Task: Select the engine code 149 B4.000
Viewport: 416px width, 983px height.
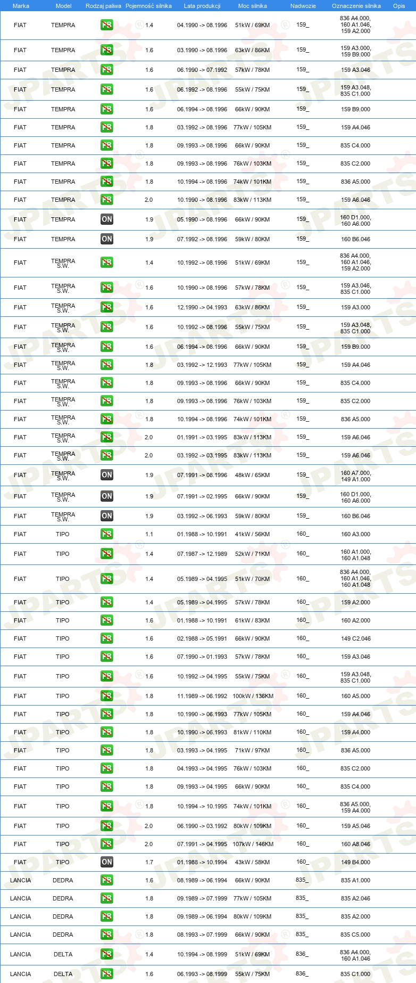Action: [356, 862]
